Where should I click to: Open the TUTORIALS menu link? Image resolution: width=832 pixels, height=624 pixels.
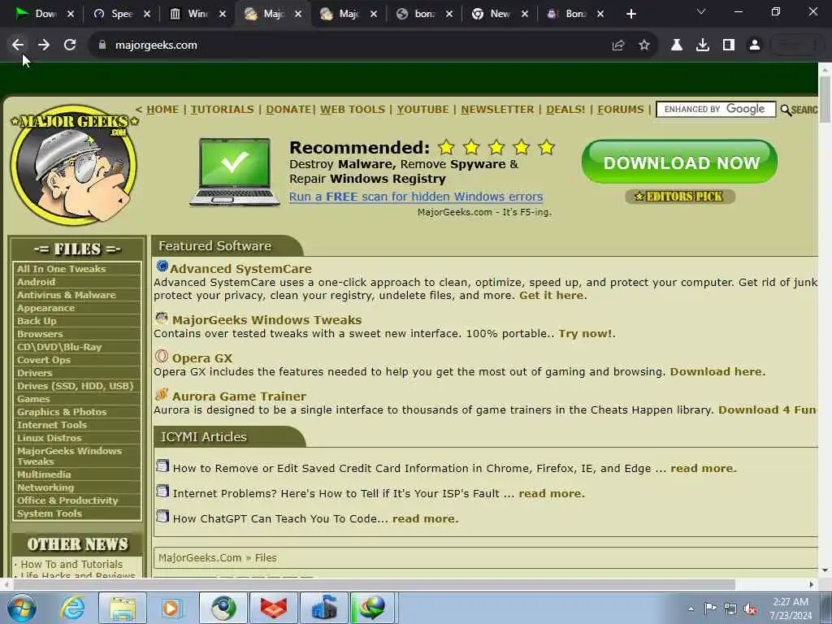(223, 110)
